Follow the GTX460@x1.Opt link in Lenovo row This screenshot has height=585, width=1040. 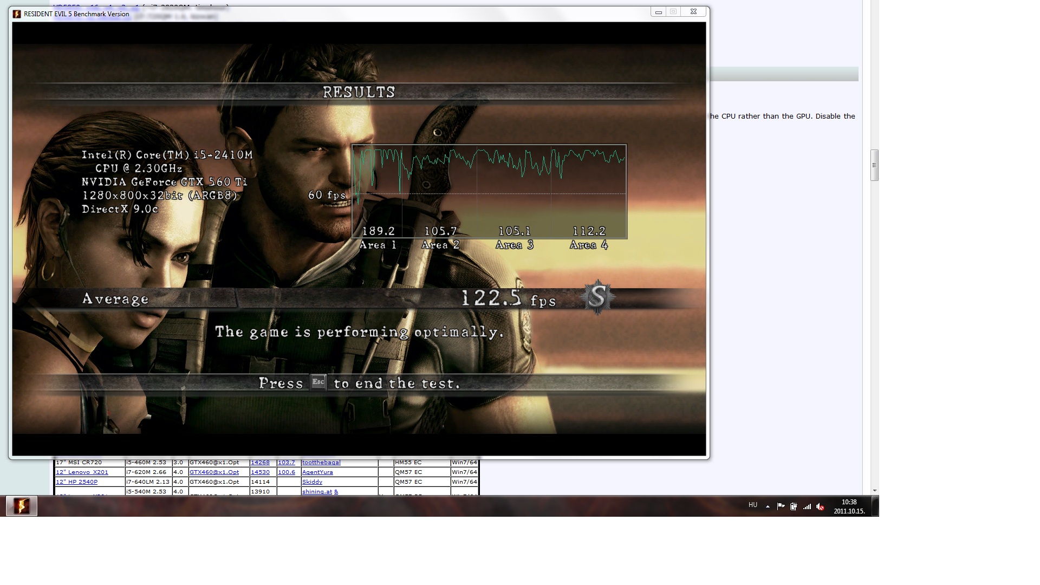click(x=214, y=472)
